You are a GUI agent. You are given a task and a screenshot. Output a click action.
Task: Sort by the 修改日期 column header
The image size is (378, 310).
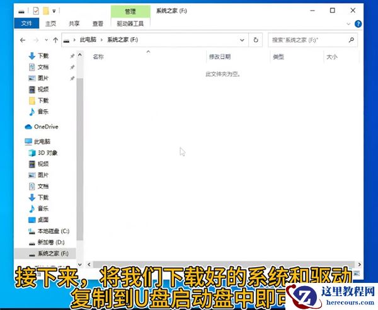click(x=220, y=57)
